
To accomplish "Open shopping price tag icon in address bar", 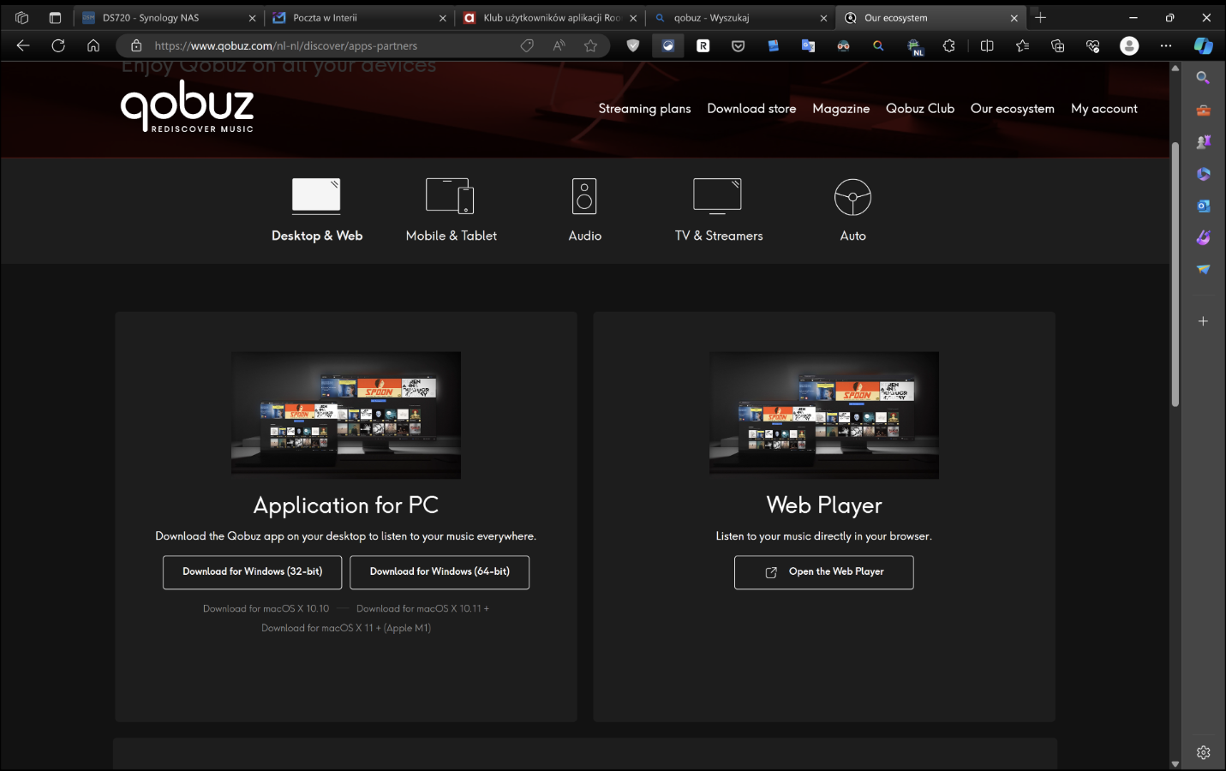I will [x=527, y=46].
